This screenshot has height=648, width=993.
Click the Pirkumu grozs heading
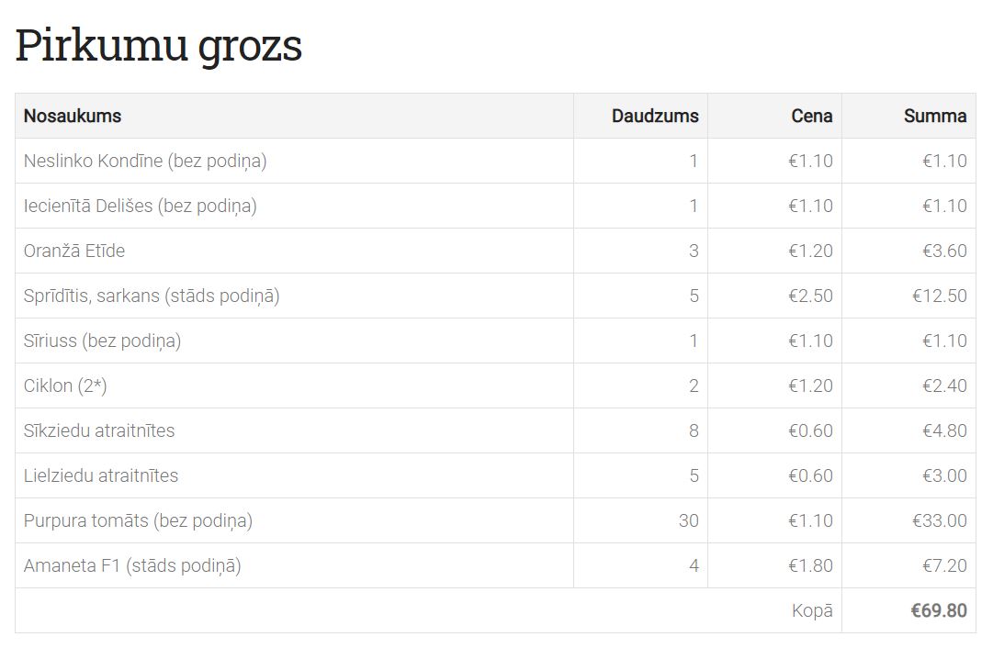[x=158, y=46]
